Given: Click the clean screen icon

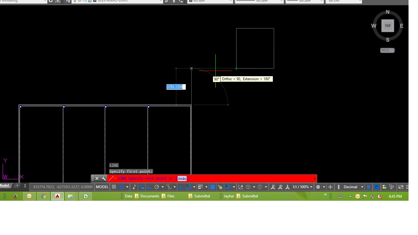Looking at the screenshot, I should point(401,187).
